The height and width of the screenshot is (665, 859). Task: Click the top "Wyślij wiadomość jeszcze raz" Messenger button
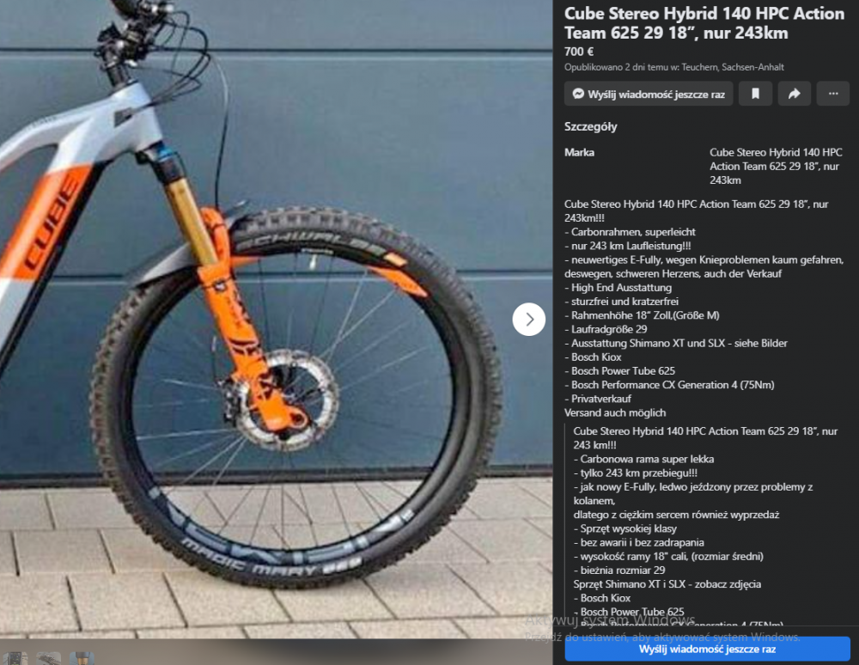649,94
